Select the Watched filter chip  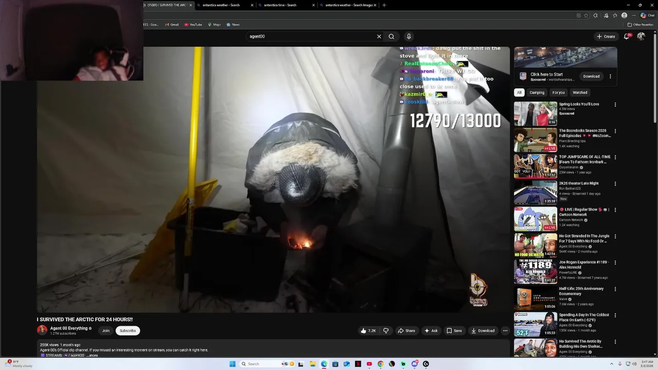pyautogui.click(x=580, y=92)
